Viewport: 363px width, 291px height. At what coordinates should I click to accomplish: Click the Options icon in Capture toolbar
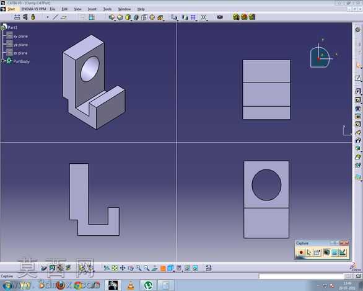click(317, 253)
